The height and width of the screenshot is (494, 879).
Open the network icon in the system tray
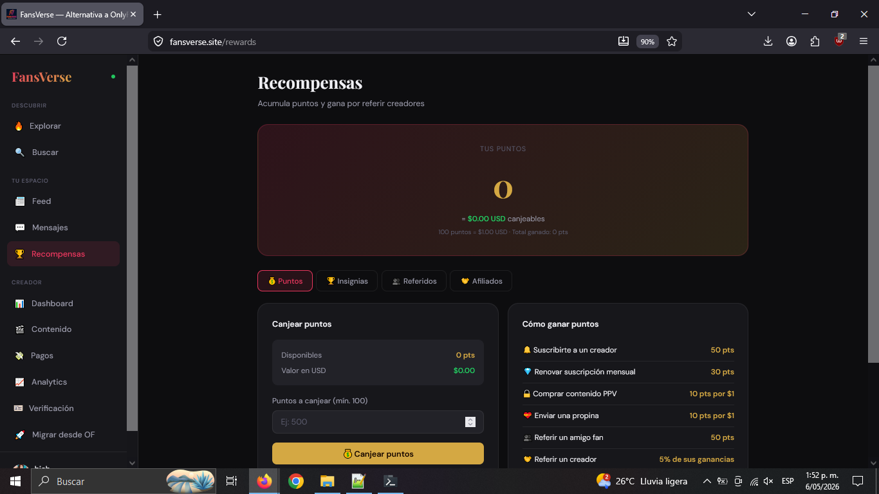[x=754, y=481]
